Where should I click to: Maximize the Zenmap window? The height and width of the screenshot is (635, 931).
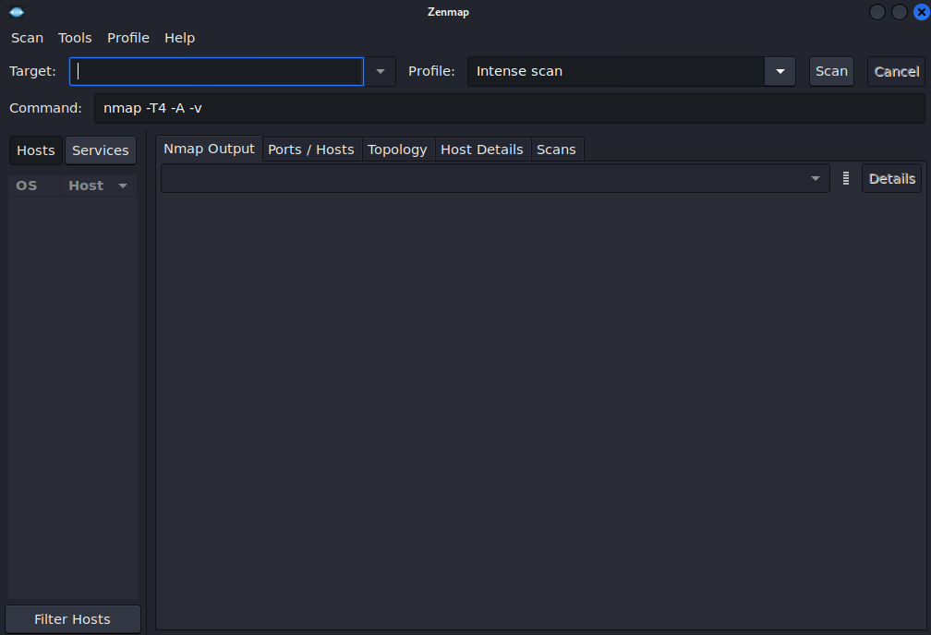[x=900, y=12]
